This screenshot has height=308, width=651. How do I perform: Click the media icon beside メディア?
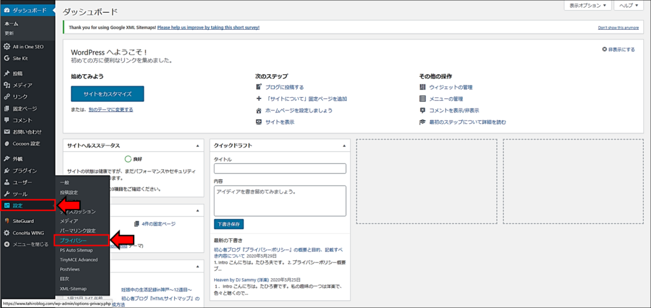point(6,85)
